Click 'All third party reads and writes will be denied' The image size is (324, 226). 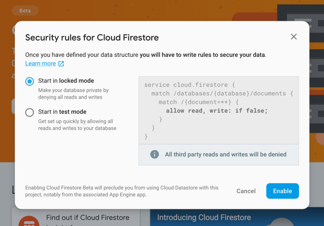[225, 155]
